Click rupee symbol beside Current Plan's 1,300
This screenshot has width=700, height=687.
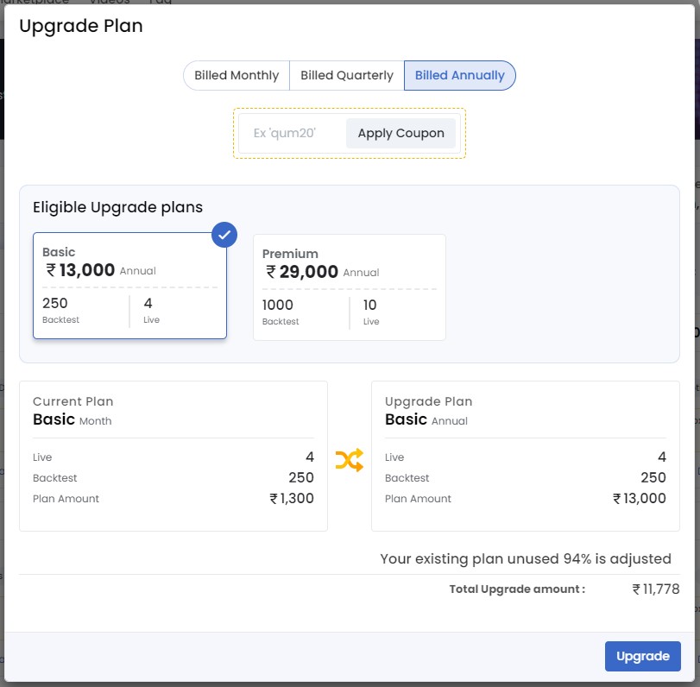click(x=274, y=499)
